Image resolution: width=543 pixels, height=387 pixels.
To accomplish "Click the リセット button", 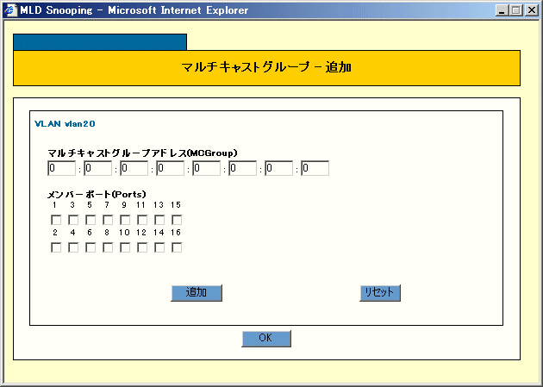I will (x=379, y=293).
